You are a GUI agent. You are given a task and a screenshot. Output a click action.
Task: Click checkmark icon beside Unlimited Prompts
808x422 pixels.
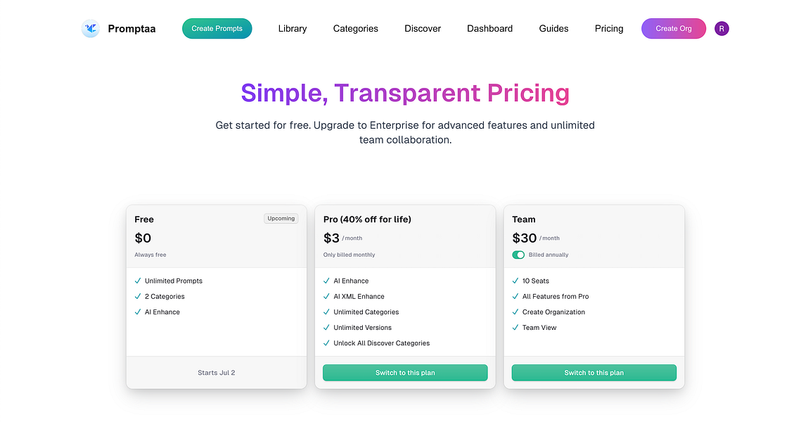point(138,281)
